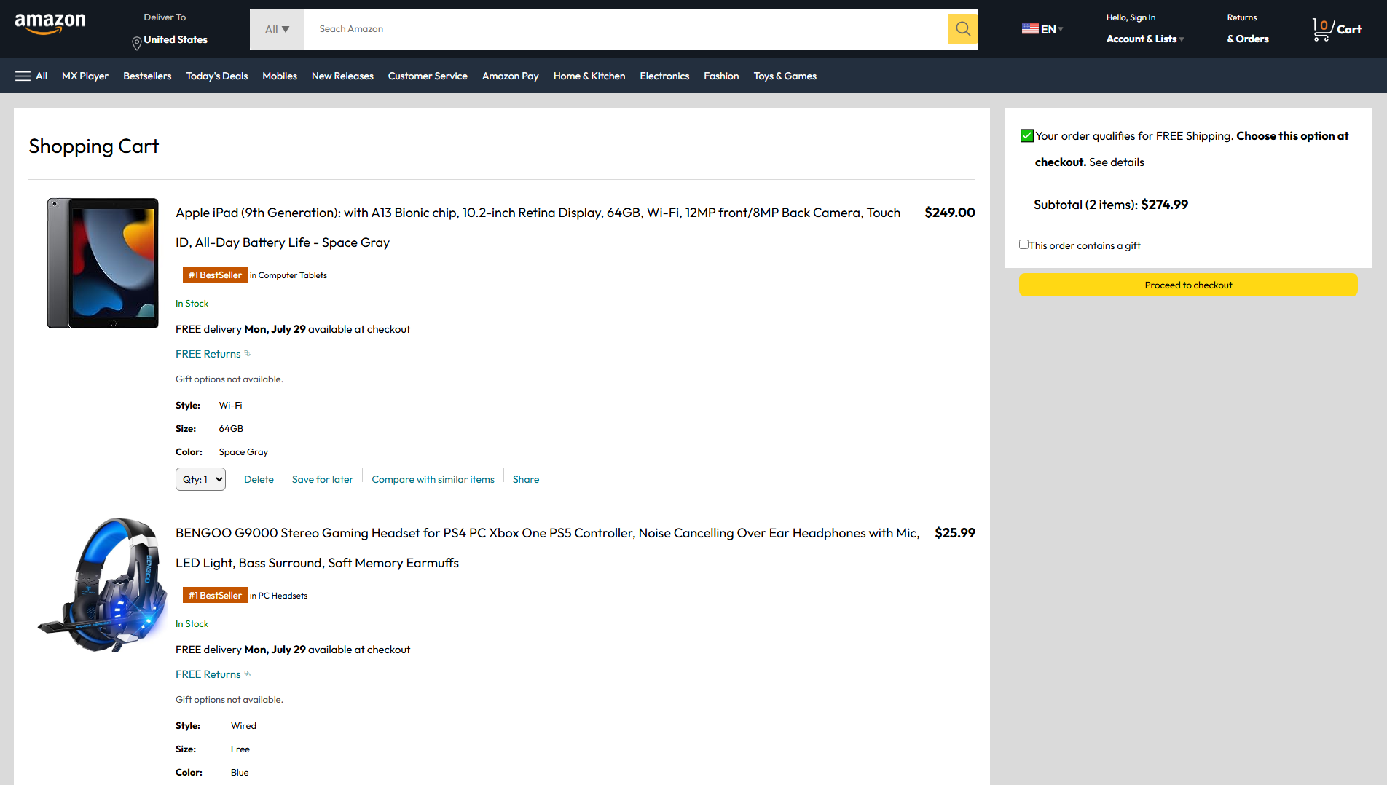Click the US flag language icon
Viewport: 1387px width, 785px height.
1030,29
